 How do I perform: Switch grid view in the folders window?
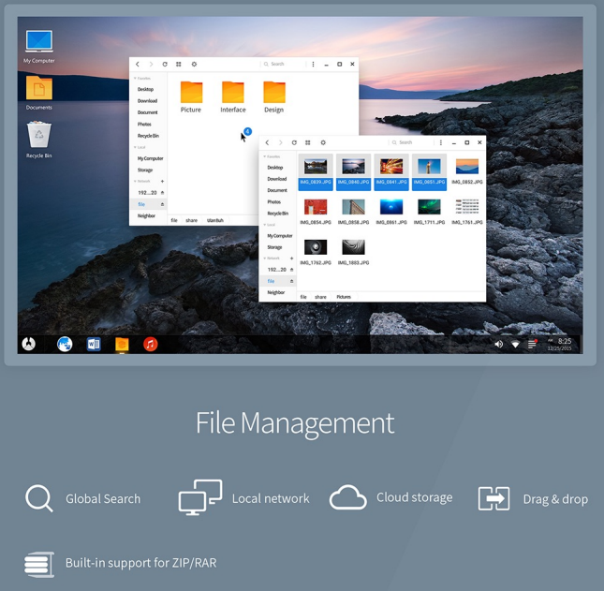[179, 65]
